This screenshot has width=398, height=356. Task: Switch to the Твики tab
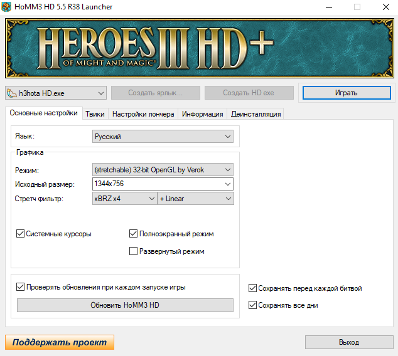coord(95,114)
